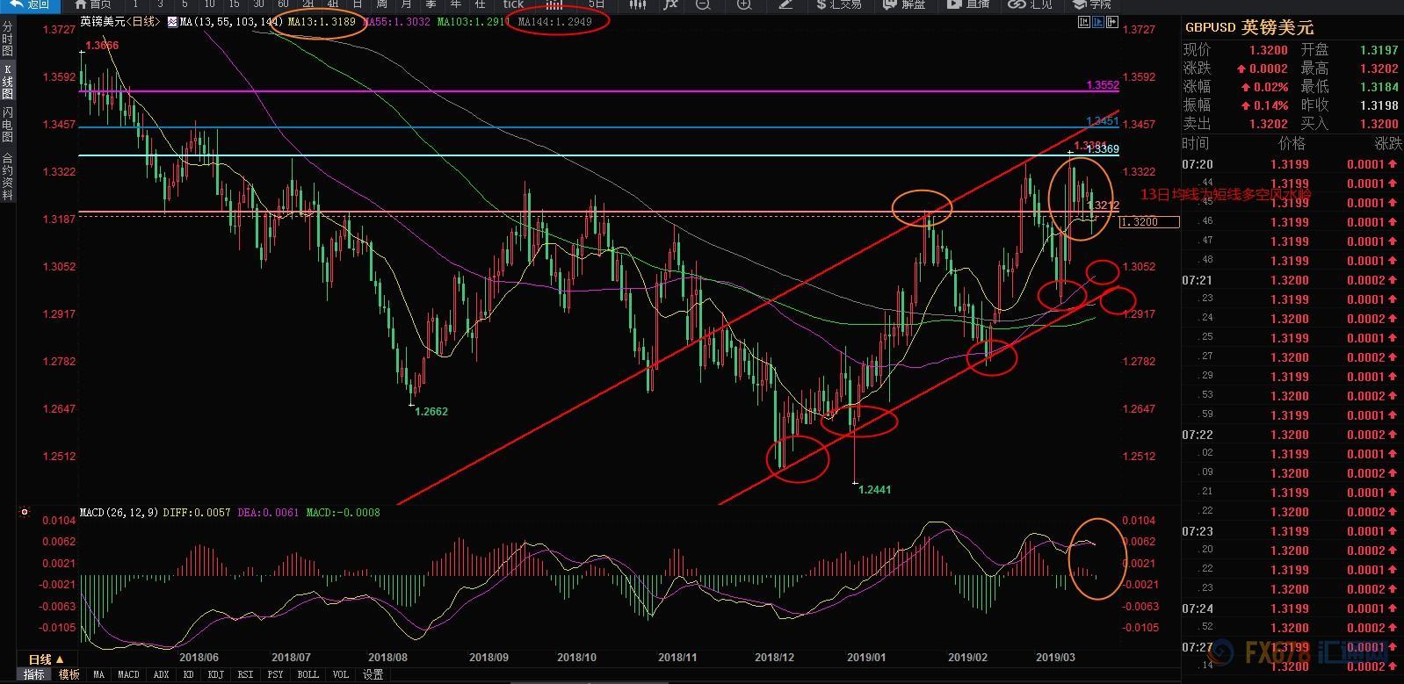1404x684 pixels.
Task: Toggle MACD sub-panel settings dot
Action: click(x=25, y=512)
